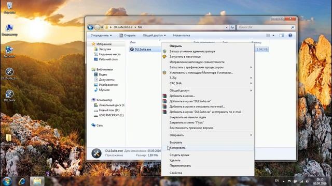Viewport: 332px width, 186px height.
Task: Choose Добавить в архив "DLLSuite.rar"
Action: pos(208,101)
